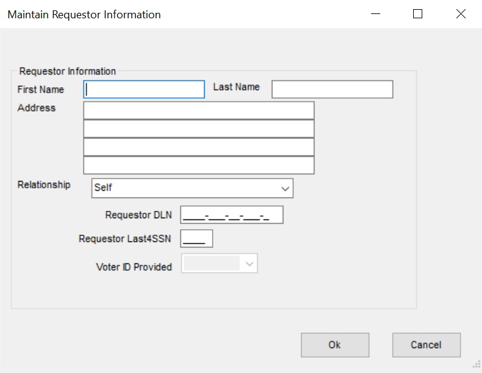
Task: Dismiss dialog with Cancel button
Action: pyautogui.click(x=427, y=345)
